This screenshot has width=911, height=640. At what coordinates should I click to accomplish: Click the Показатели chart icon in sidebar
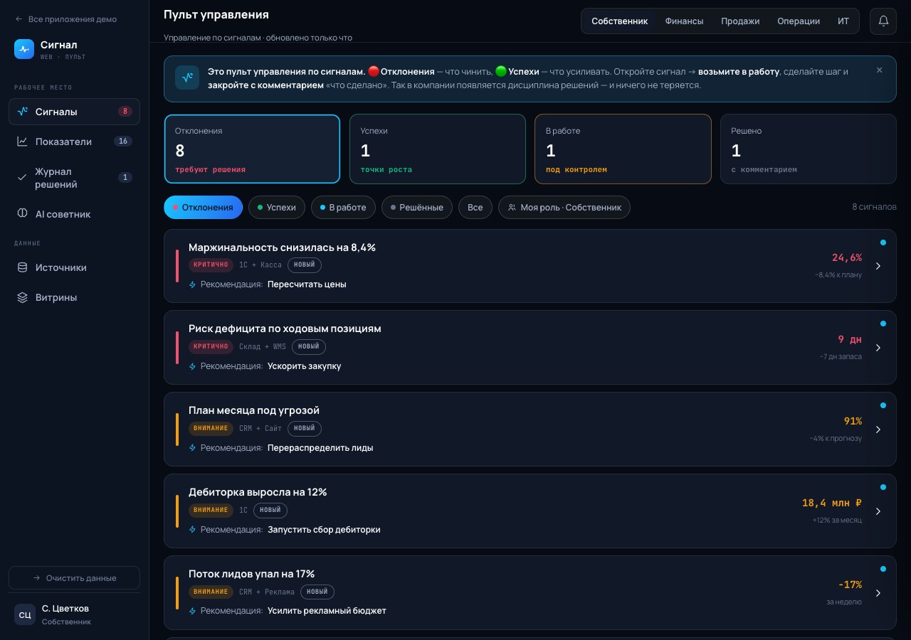coord(22,142)
